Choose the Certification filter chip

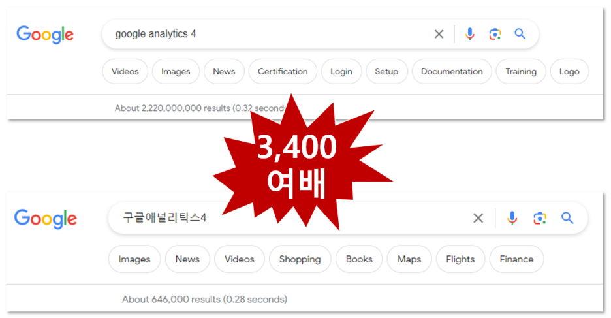coord(283,71)
